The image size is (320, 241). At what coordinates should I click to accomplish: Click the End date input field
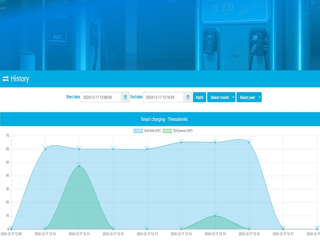coord(163,97)
